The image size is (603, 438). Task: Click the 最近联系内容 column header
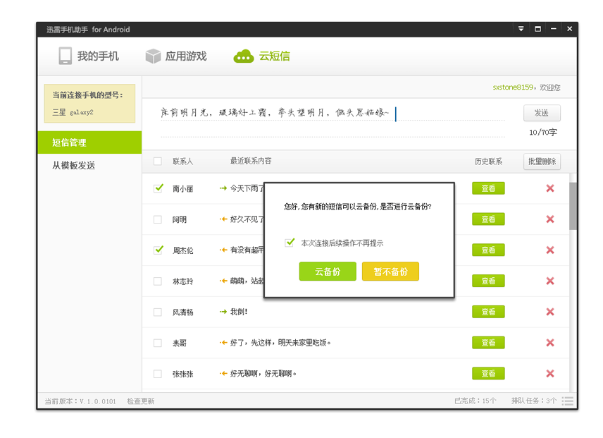[x=251, y=161]
